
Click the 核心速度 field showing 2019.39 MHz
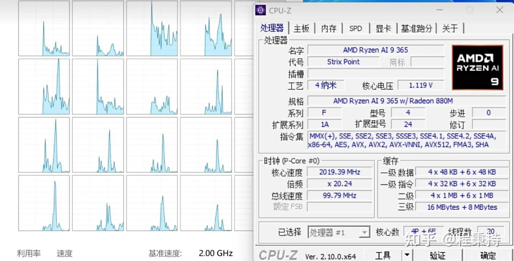tap(339, 172)
